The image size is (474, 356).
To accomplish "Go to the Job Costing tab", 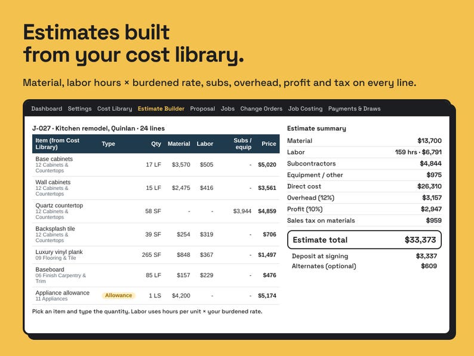I will coord(305,109).
